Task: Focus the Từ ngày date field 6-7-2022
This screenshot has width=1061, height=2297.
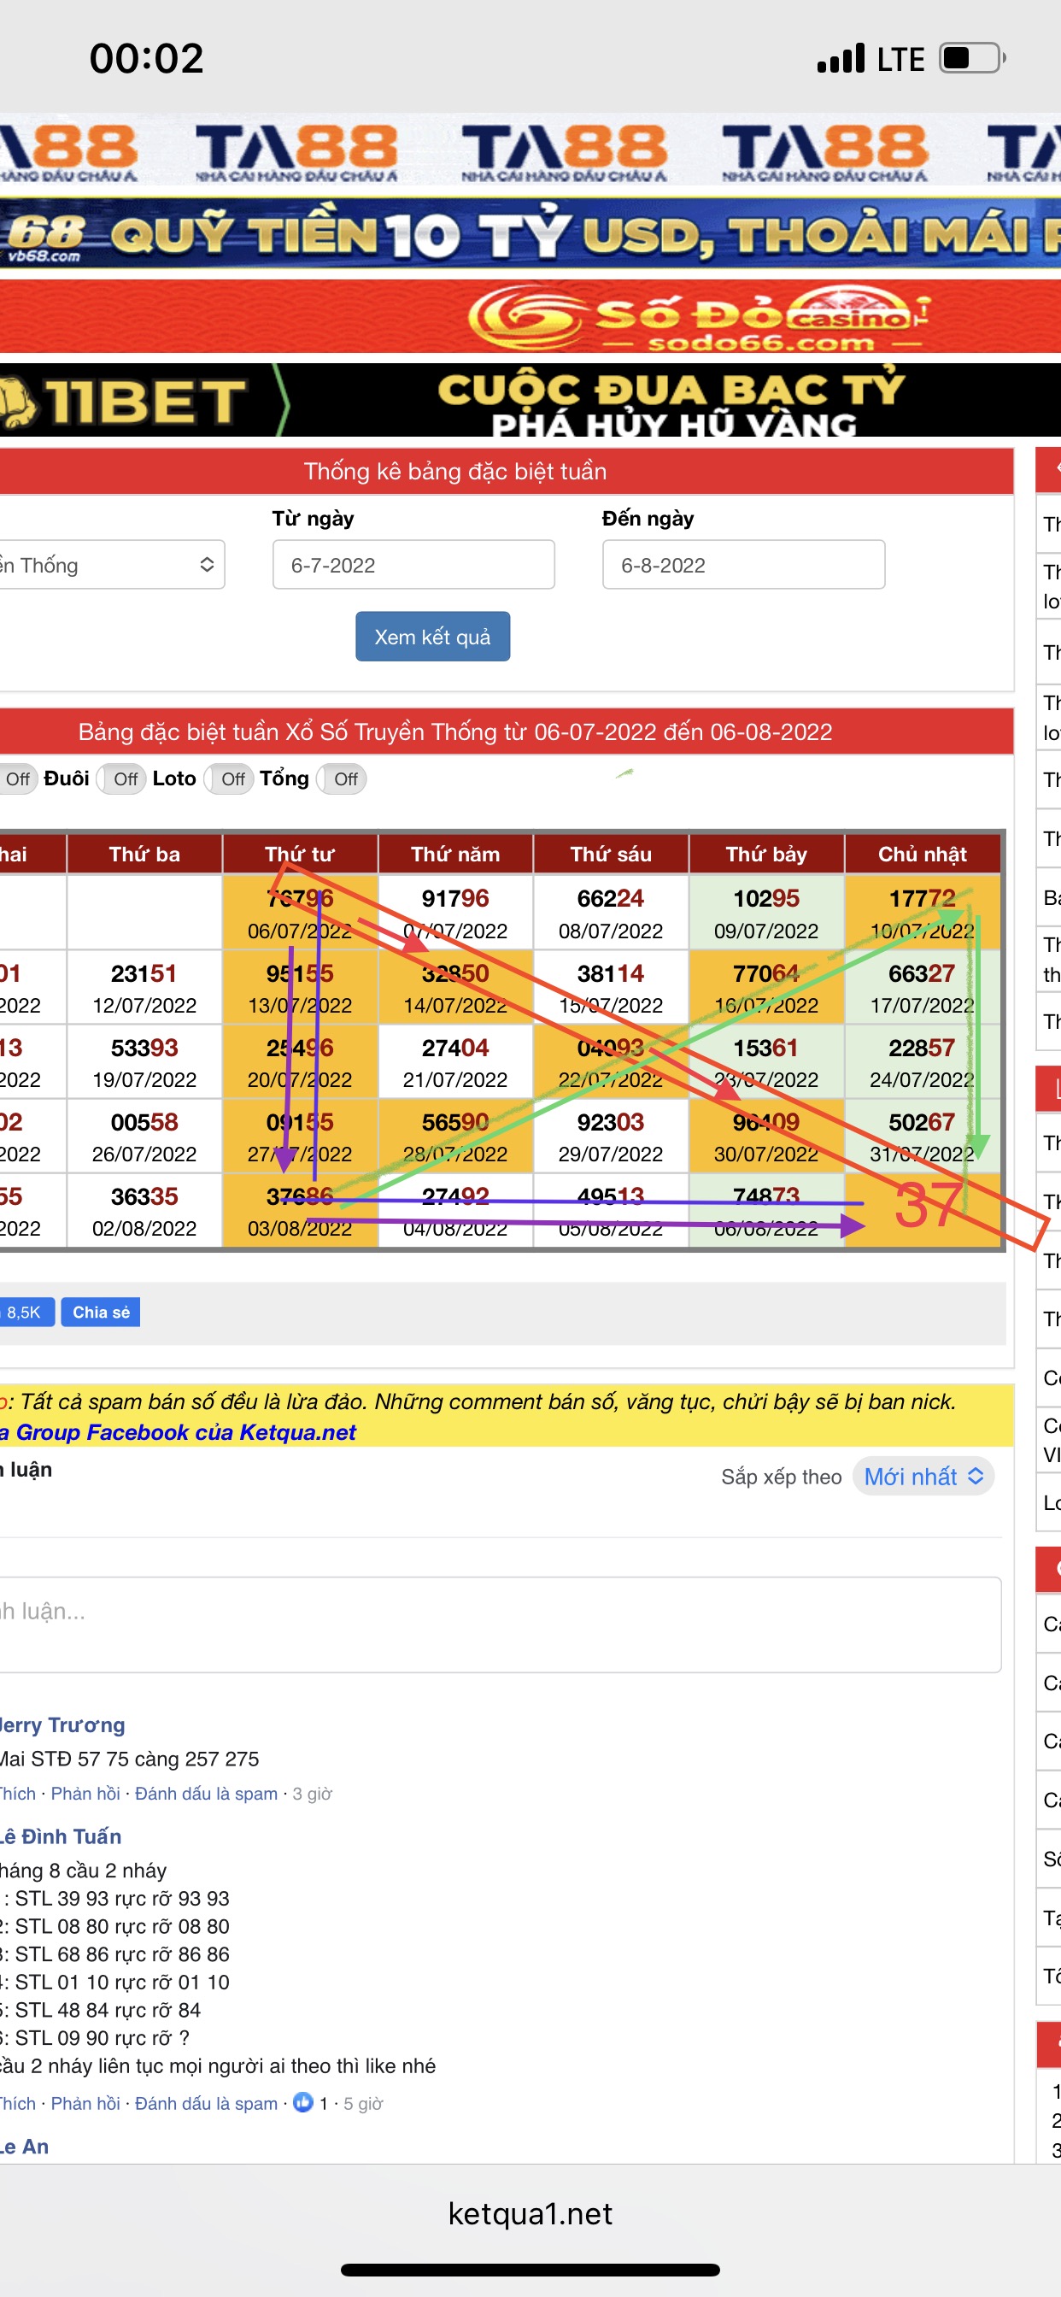Action: tap(413, 565)
